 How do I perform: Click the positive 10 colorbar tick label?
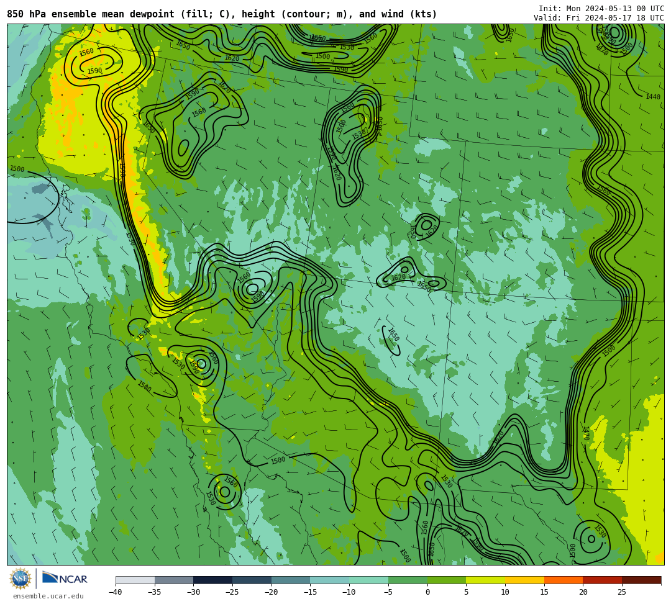click(x=505, y=592)
